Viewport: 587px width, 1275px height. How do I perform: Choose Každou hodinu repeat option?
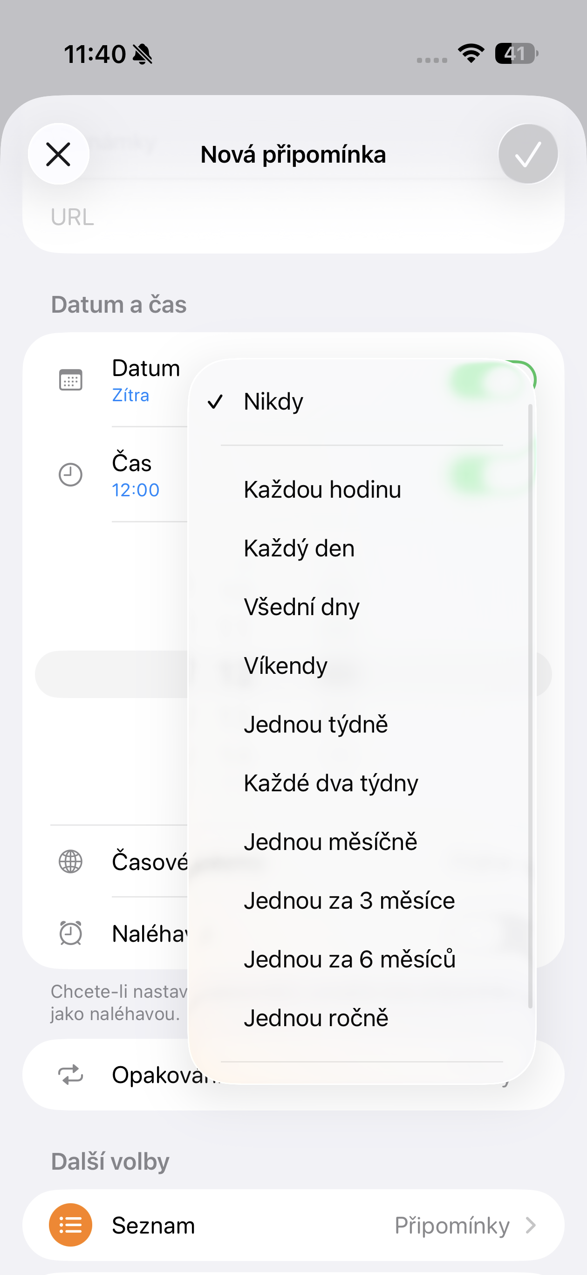pos(322,489)
